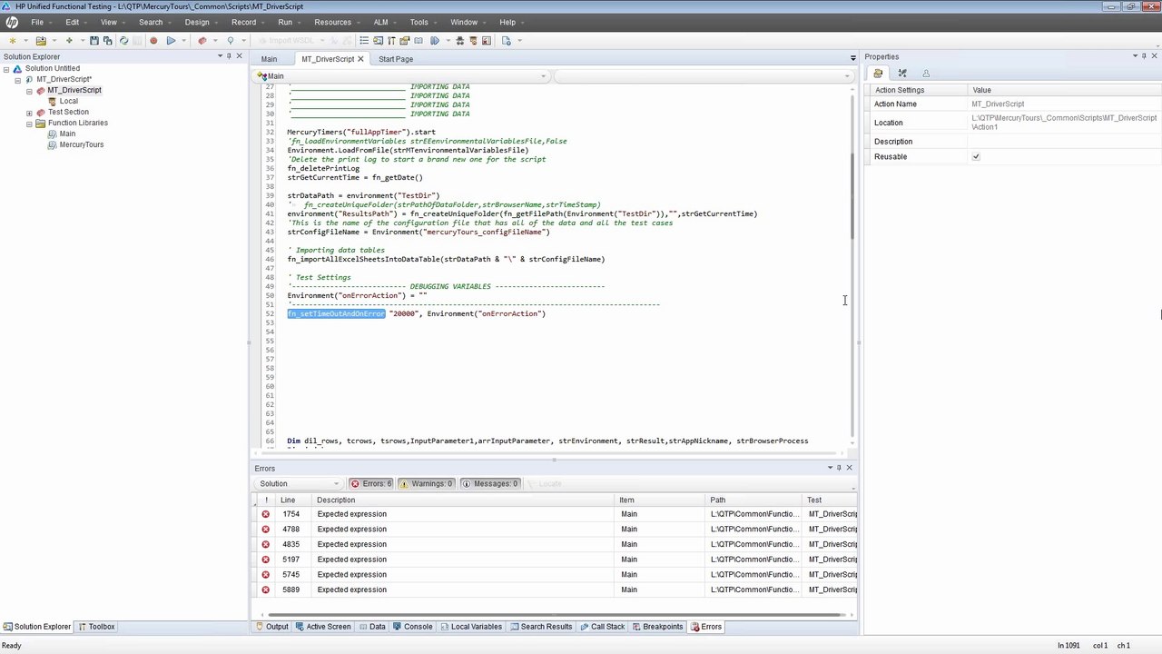Click the Refresh arrows toolbar icon
The height and width of the screenshot is (654, 1162).
(124, 41)
